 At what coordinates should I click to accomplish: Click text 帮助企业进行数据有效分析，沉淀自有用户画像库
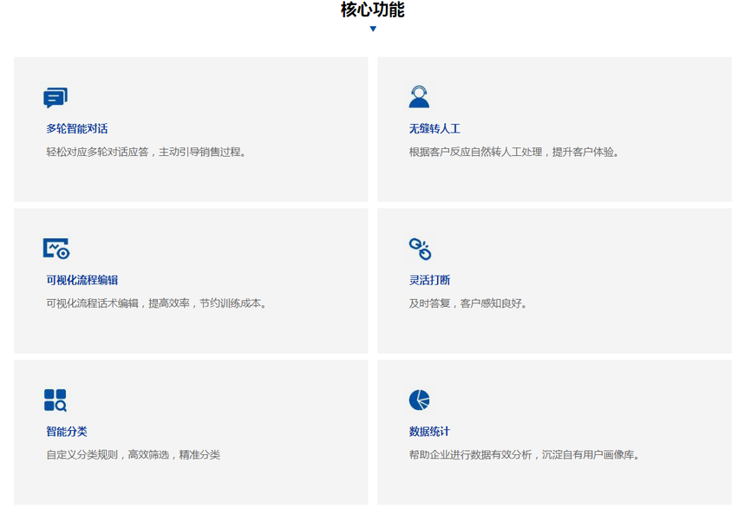(524, 455)
